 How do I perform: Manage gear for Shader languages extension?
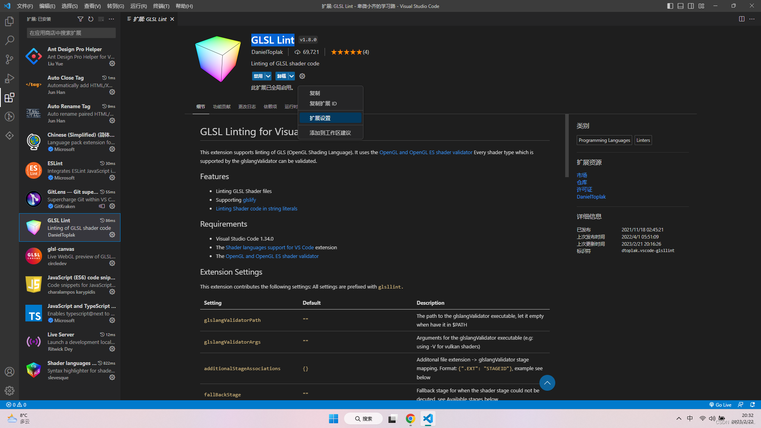point(112,377)
